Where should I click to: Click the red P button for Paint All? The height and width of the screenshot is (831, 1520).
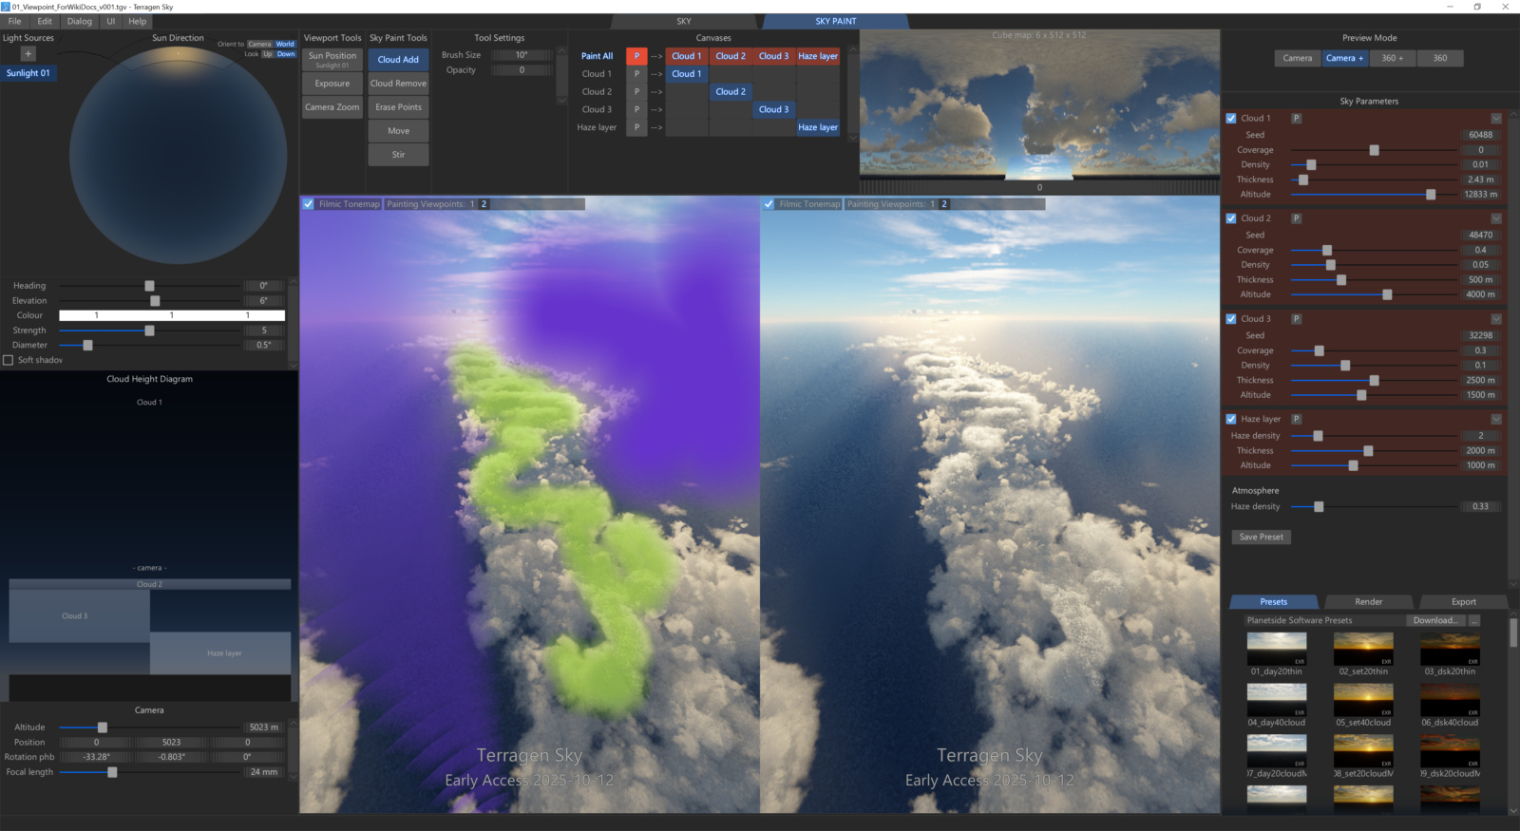click(x=636, y=56)
